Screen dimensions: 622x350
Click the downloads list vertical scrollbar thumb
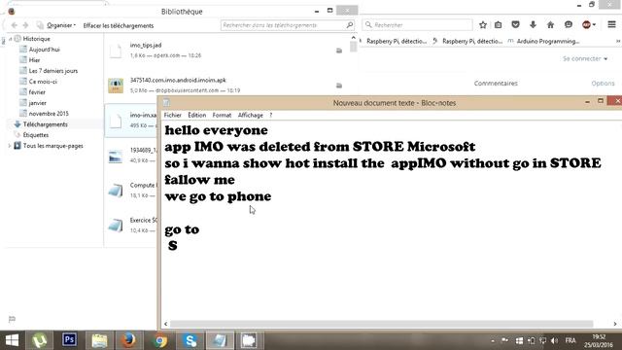point(353,47)
